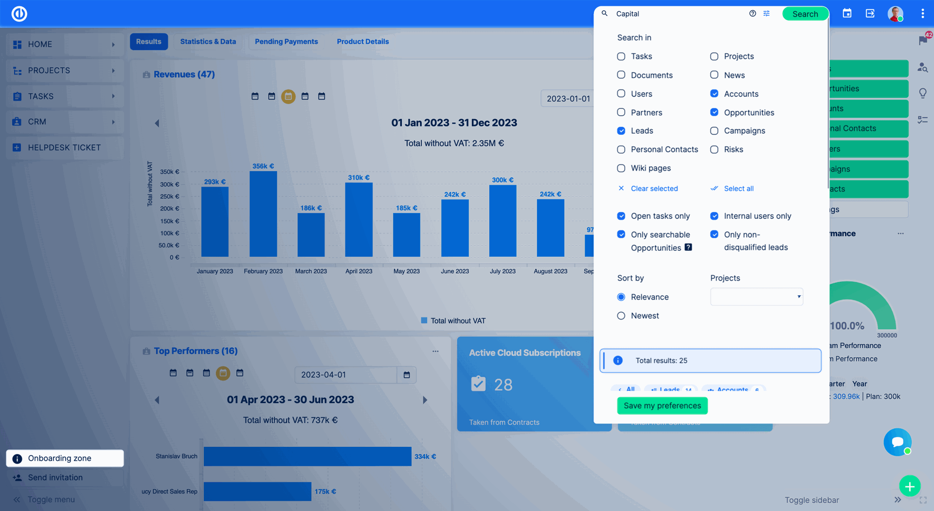This screenshot has height=511, width=934.
Task: Open the live chat bubble icon
Action: click(898, 442)
